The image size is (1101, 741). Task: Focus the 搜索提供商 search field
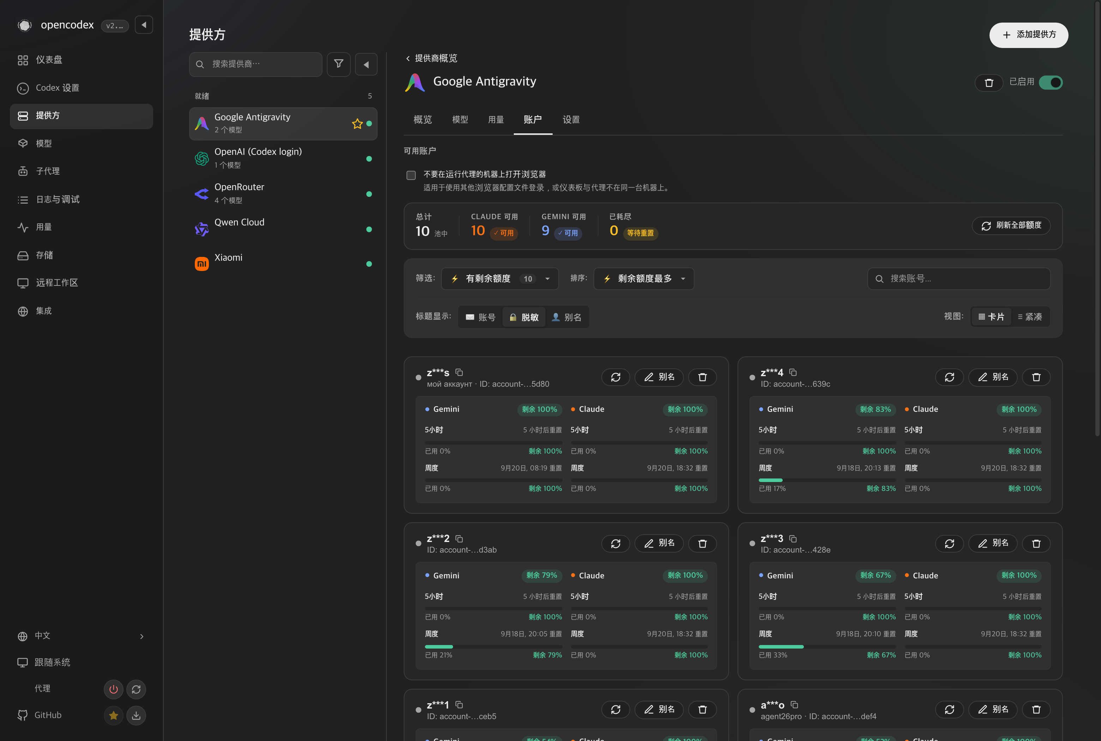point(255,64)
